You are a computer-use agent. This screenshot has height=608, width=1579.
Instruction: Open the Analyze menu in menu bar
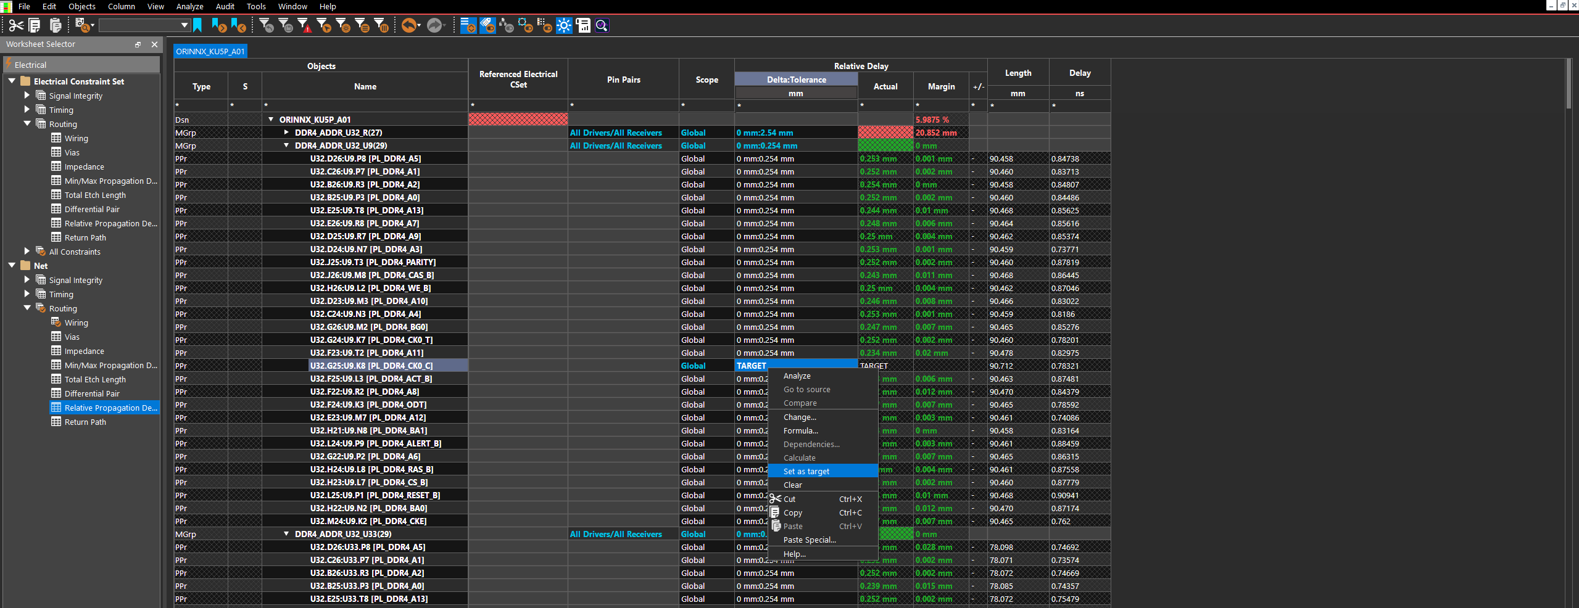coord(189,6)
